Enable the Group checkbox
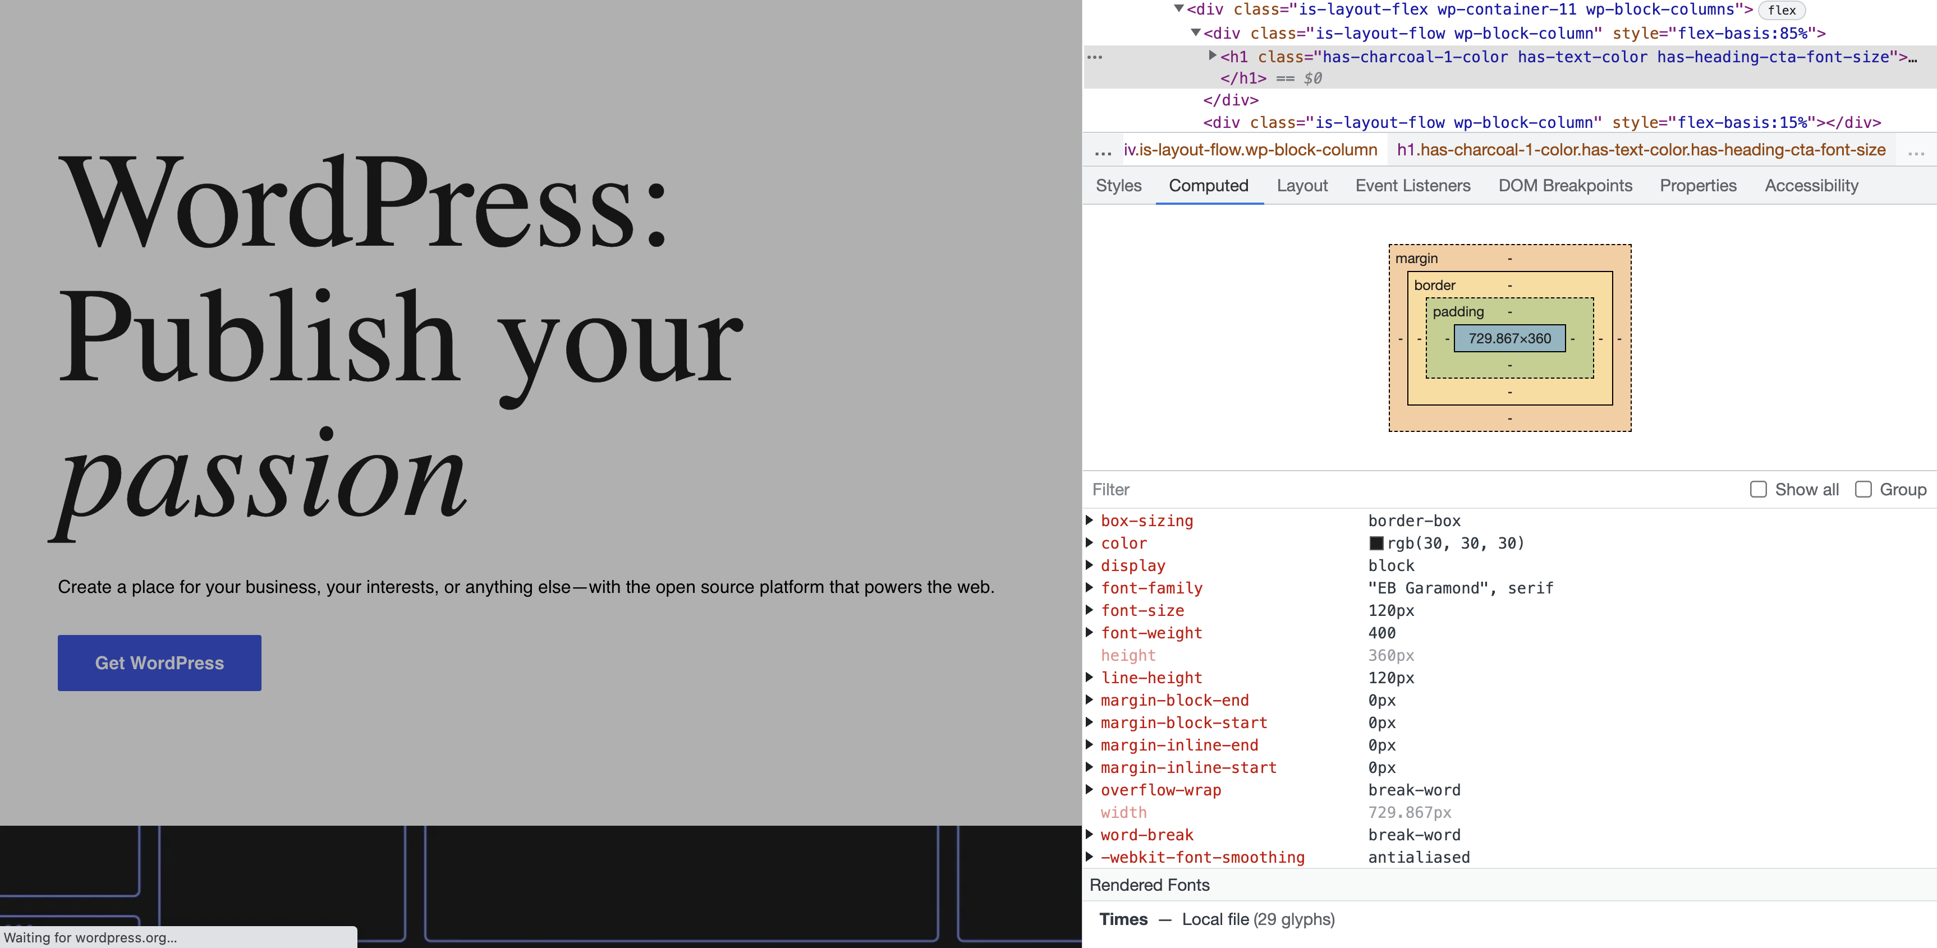The height and width of the screenshot is (948, 1937). pyautogui.click(x=1864, y=489)
